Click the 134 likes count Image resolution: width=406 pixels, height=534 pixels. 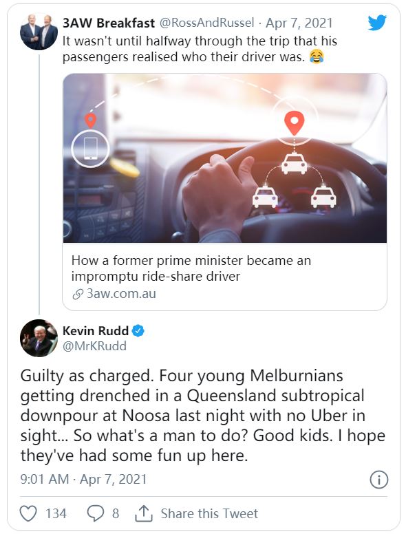coord(56,513)
